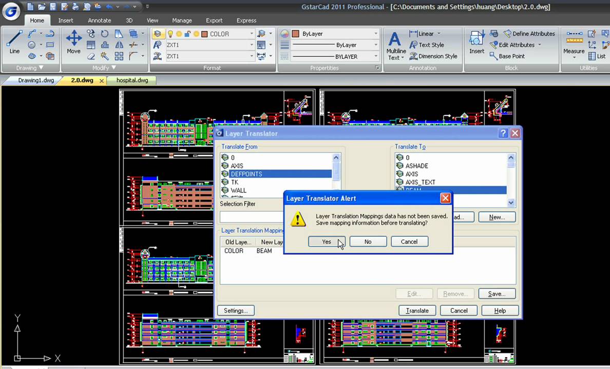The height and width of the screenshot is (369, 610).
Task: Click the New... button in Layer Translator
Action: (x=497, y=217)
